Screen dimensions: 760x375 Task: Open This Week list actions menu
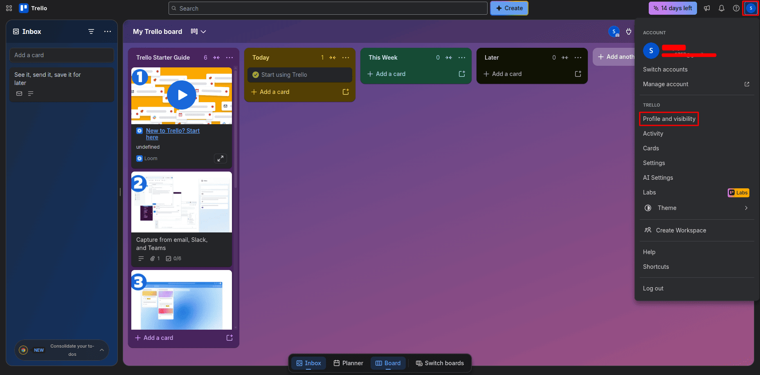pyautogui.click(x=462, y=58)
